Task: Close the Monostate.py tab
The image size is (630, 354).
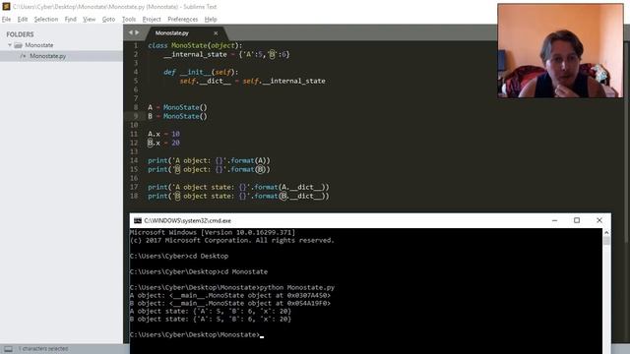Action: 216,32
